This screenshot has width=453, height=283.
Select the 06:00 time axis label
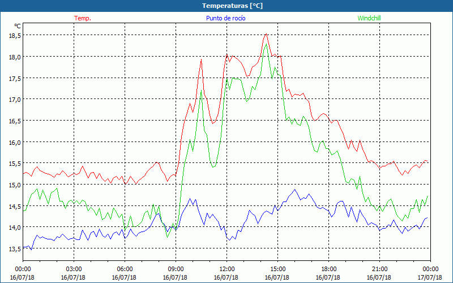[x=125, y=269]
